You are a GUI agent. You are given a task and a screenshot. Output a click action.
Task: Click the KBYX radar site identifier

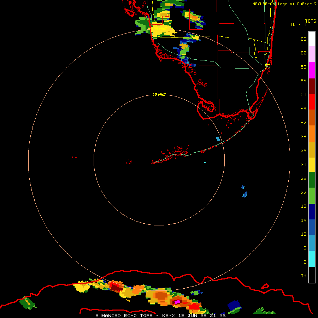pos(168,316)
